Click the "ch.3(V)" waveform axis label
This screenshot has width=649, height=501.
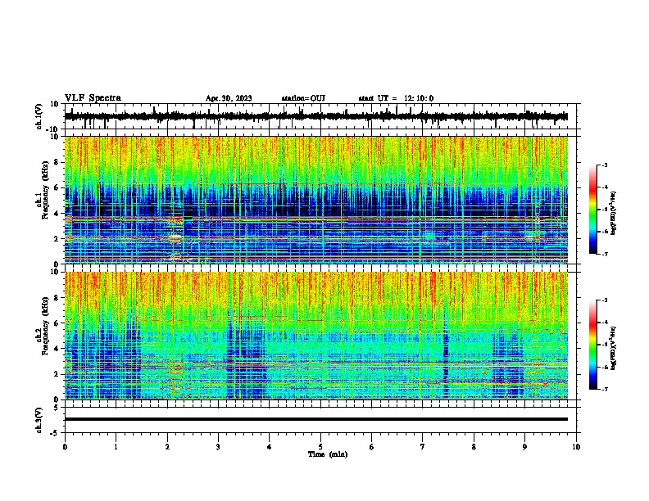39,420
